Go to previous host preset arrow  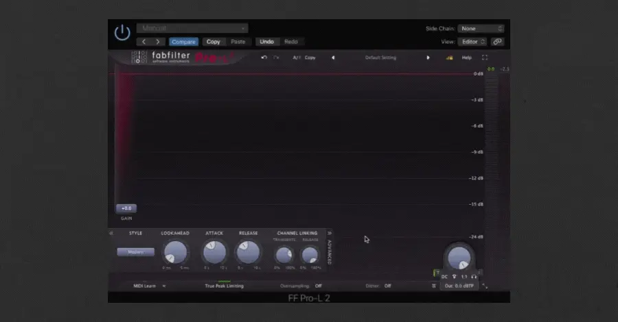(x=144, y=42)
